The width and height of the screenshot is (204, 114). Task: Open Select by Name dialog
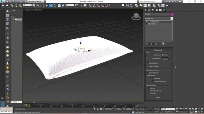[x=38, y=5]
